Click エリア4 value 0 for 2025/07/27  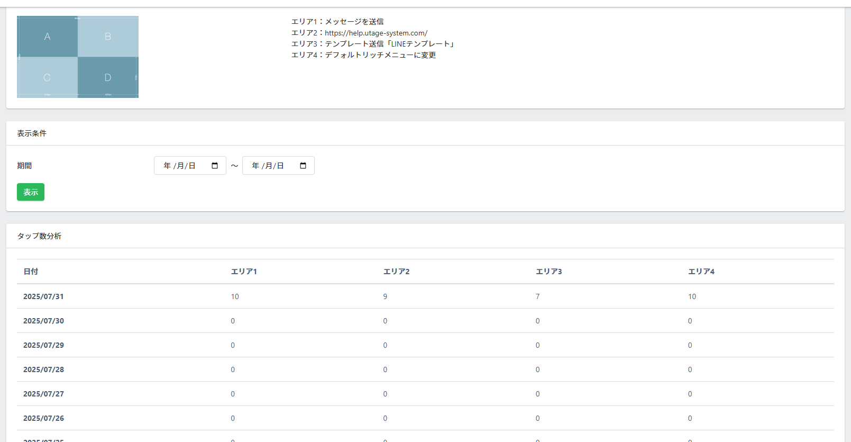[690, 394]
